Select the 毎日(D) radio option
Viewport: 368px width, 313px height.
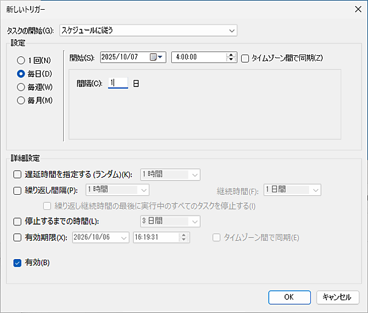tap(21, 74)
